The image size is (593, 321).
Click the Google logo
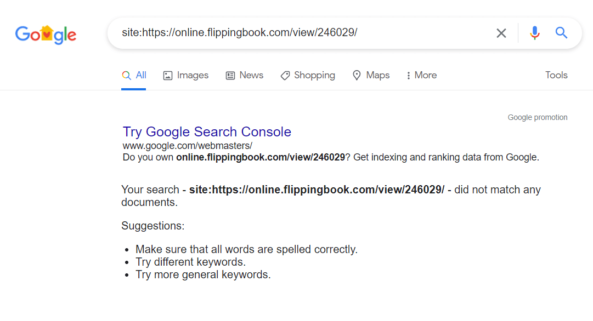coord(46,35)
